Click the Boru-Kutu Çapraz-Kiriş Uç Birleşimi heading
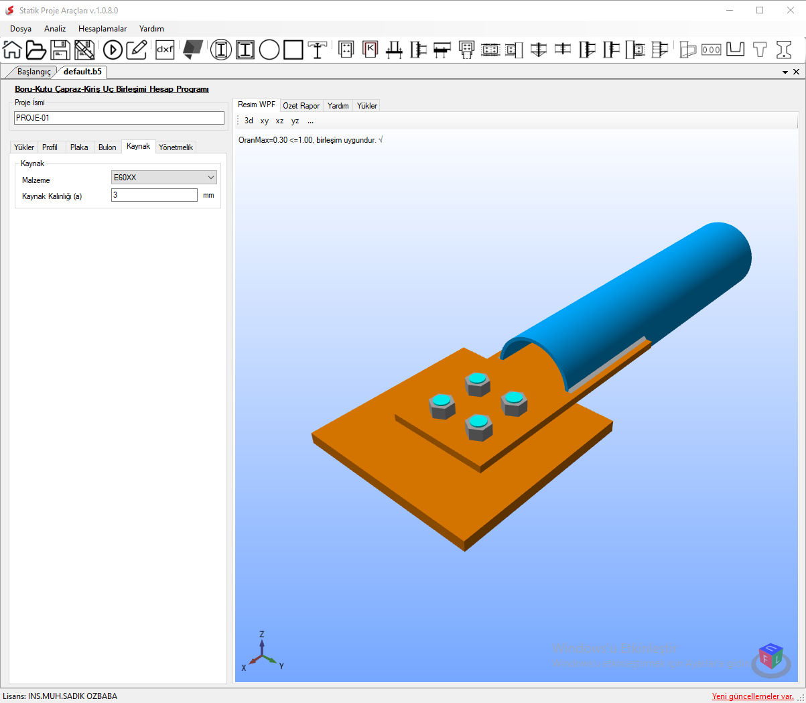This screenshot has height=703, width=806. 112,89
